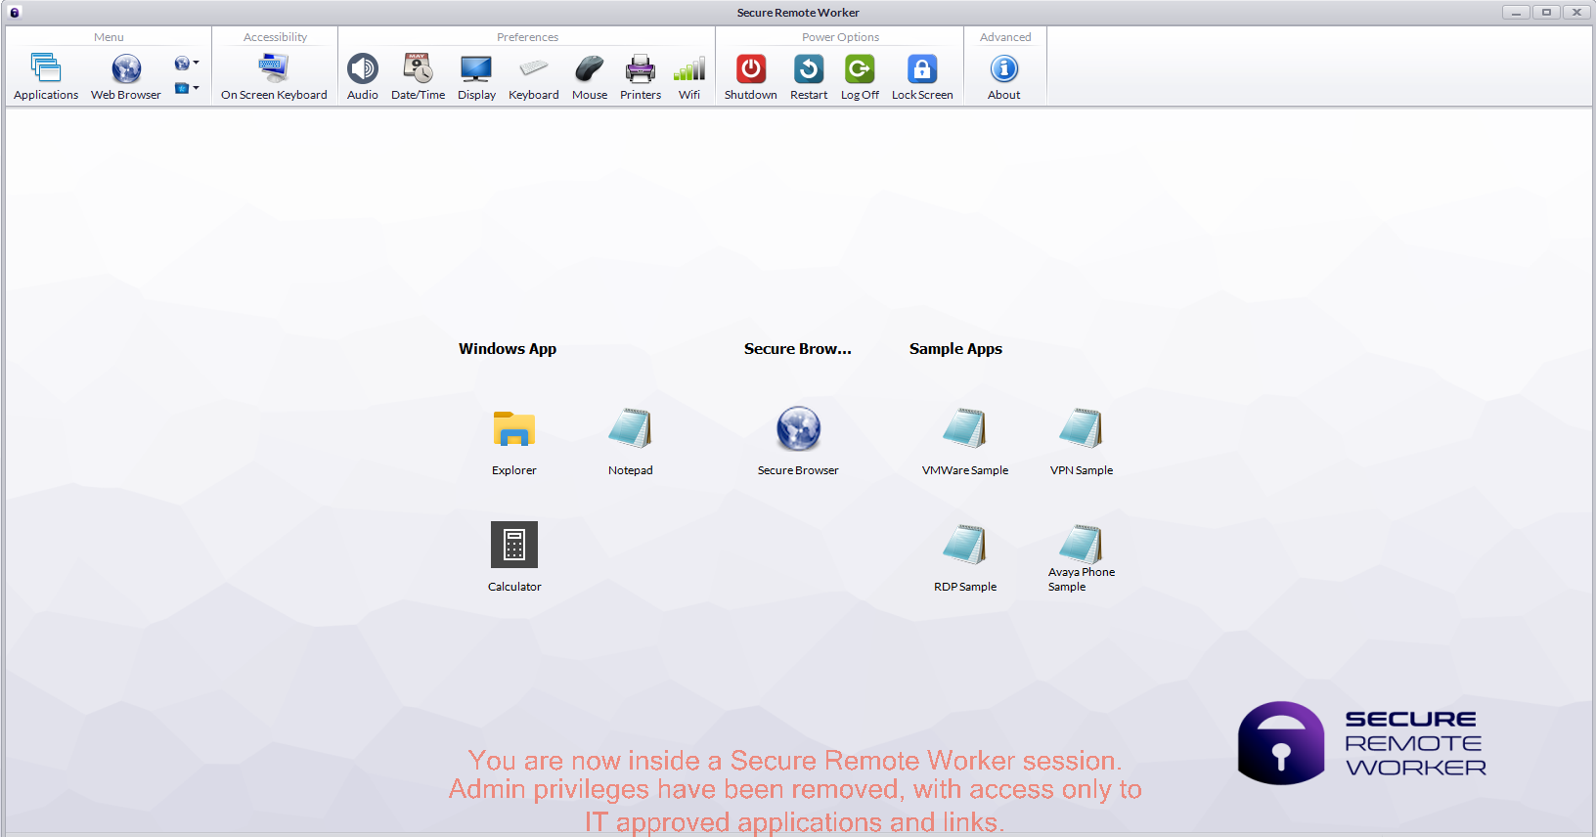Maximize the Secure Remote Worker window
Screen dimensions: 1596x837
coord(1547,12)
